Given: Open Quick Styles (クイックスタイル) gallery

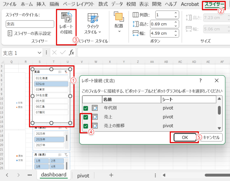Looking at the screenshot, I should point(92,24).
